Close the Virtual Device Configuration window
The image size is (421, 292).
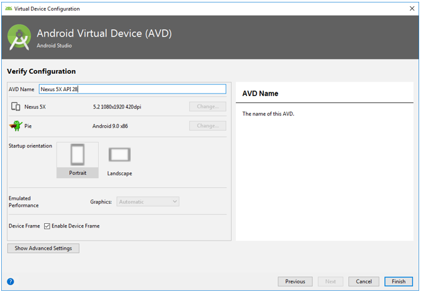(x=412, y=9)
